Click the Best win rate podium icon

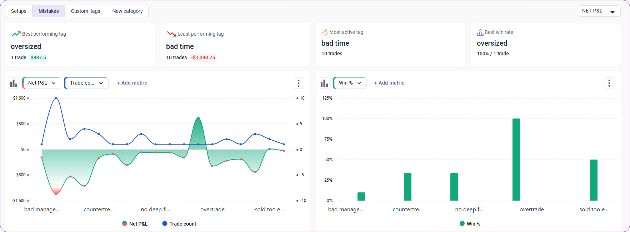pos(480,32)
